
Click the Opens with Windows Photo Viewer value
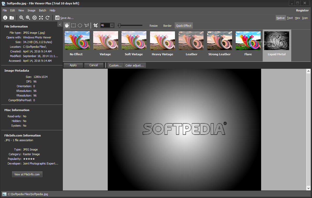(37, 37)
